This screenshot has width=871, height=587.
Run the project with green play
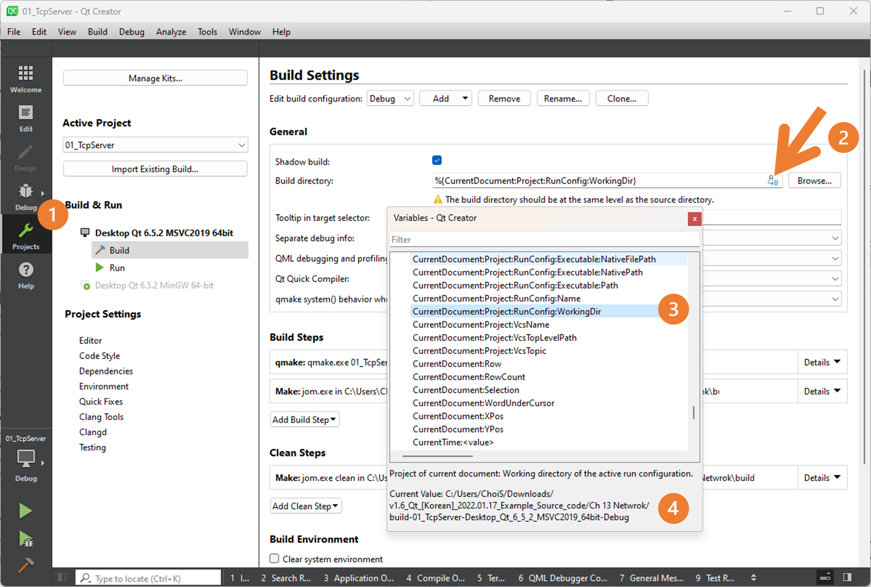pyautogui.click(x=26, y=510)
